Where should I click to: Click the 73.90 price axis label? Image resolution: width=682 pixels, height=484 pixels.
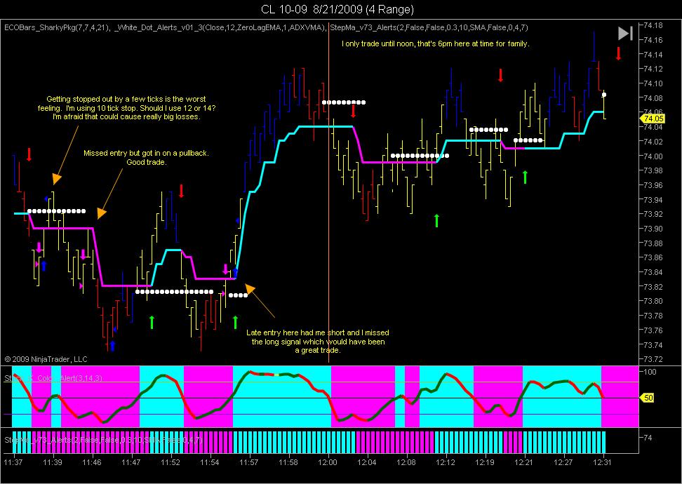(x=653, y=228)
